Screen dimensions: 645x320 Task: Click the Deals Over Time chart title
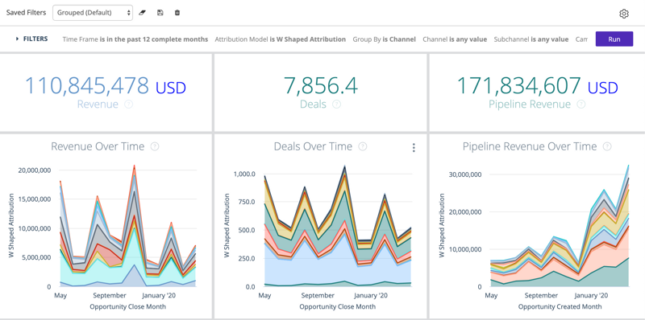(x=313, y=146)
